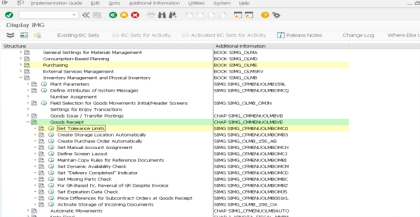Click the Generate Shortcut icon
The image size is (420, 217).
coord(249,15)
